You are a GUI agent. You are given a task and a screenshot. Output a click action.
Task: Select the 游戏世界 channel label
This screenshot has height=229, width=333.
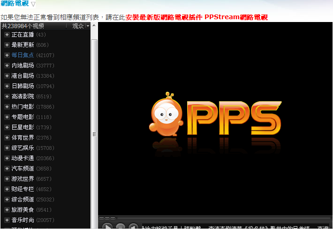click(23, 179)
